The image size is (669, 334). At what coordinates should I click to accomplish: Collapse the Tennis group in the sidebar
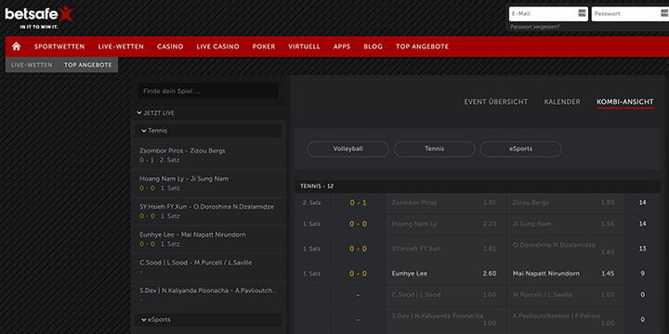pyautogui.click(x=208, y=131)
